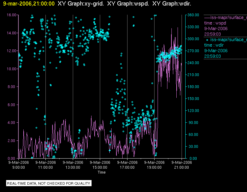This screenshot has width=247, height=192.
Task: Click the pink wspd legend line sample
Action: (207, 17)
